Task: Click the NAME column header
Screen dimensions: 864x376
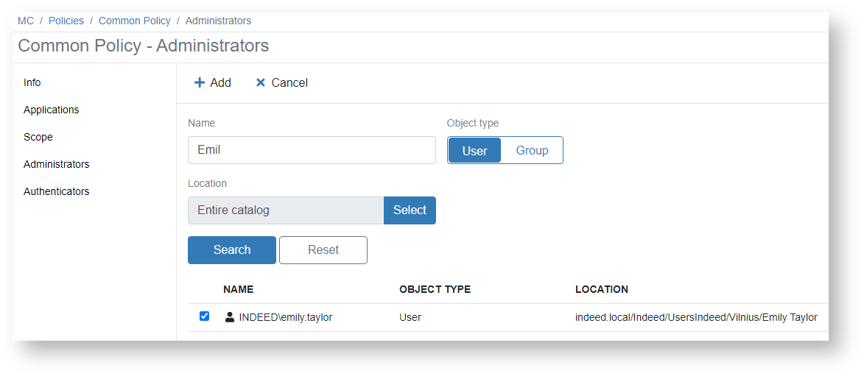Action: (238, 289)
